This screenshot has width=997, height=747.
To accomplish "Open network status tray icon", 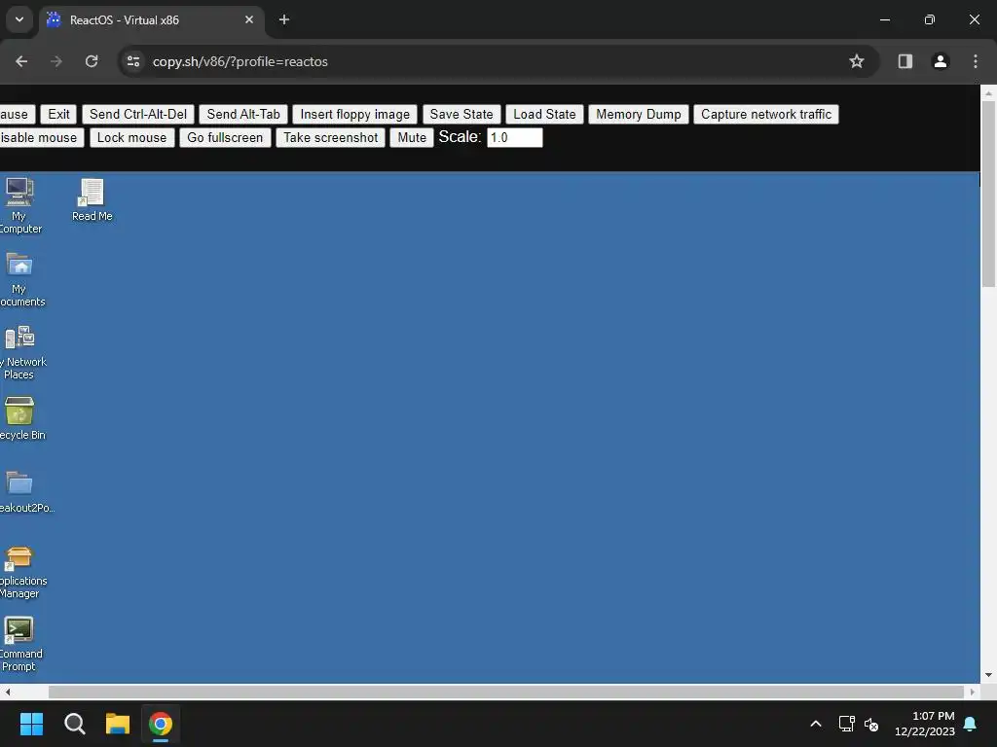I will point(846,724).
